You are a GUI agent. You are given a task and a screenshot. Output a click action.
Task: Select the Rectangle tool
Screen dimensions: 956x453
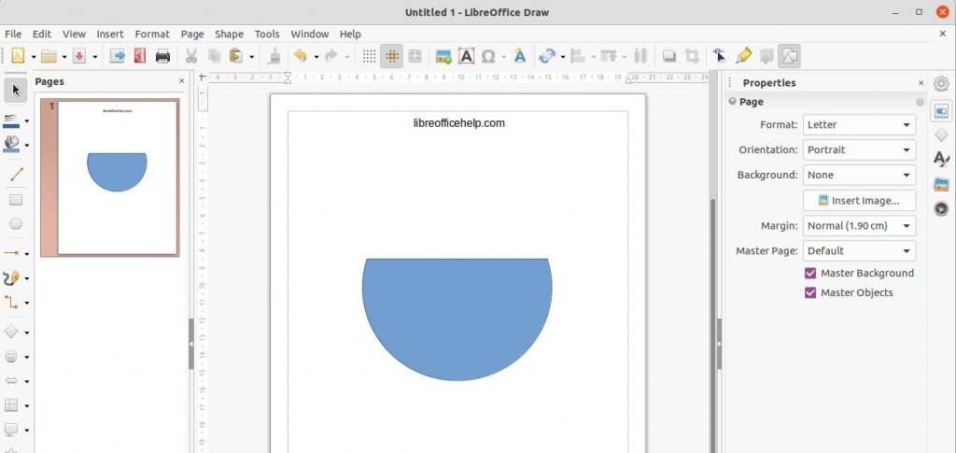[16, 199]
